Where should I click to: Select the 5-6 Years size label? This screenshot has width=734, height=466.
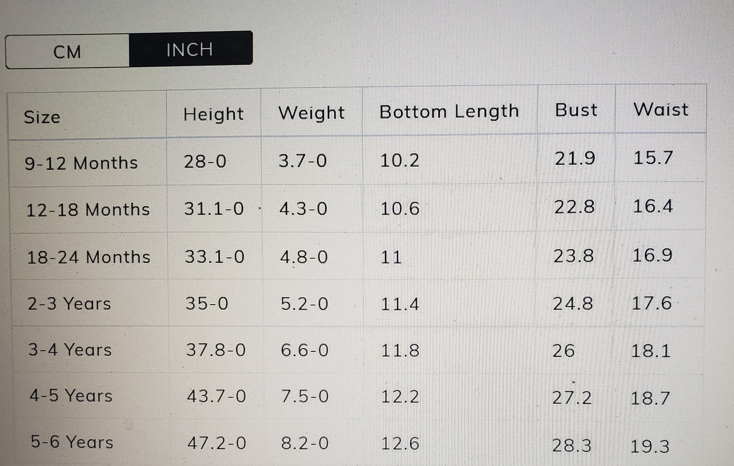point(72,442)
